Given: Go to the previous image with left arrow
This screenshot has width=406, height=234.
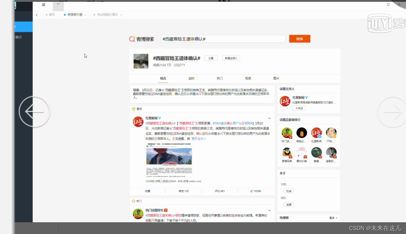Looking at the screenshot, I should pyautogui.click(x=34, y=112).
